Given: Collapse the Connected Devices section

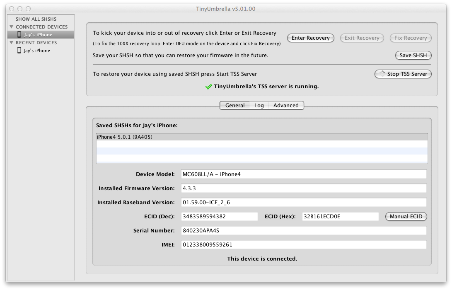Looking at the screenshot, I should [x=12, y=27].
